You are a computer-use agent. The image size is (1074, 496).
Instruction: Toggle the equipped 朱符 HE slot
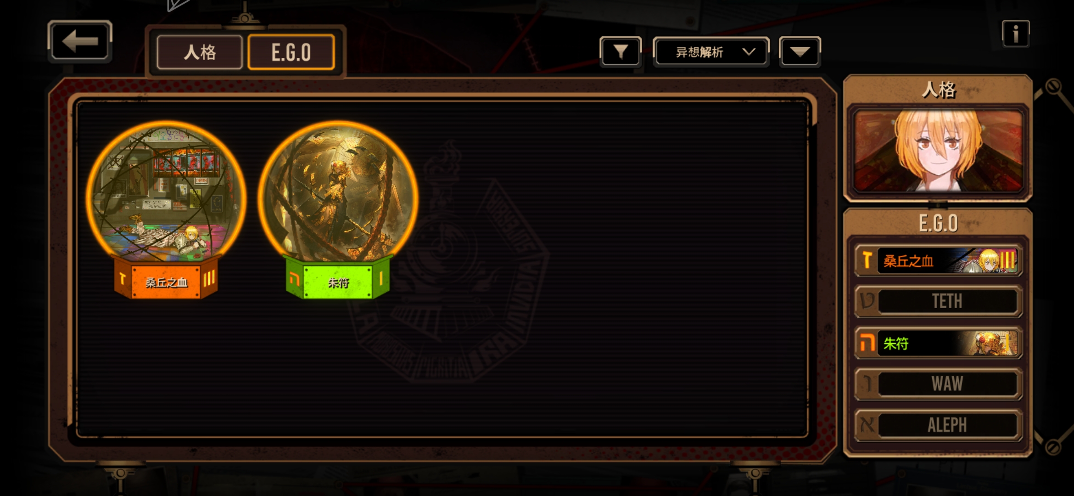[x=938, y=343]
